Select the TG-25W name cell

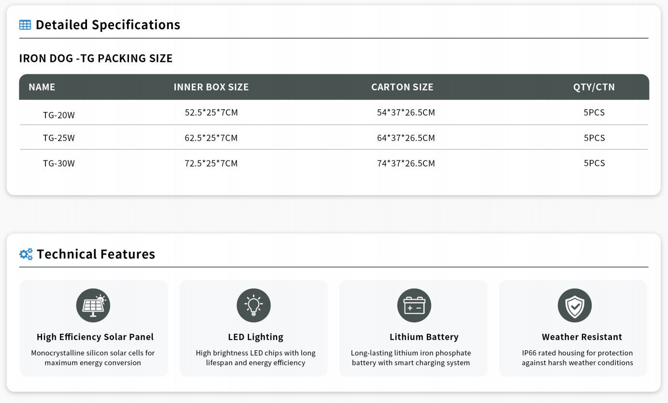pos(59,138)
